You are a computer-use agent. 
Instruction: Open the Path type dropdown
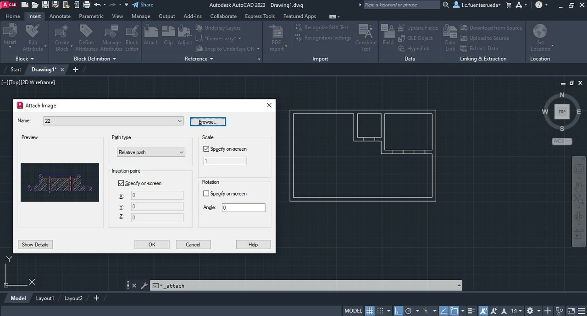coord(151,153)
